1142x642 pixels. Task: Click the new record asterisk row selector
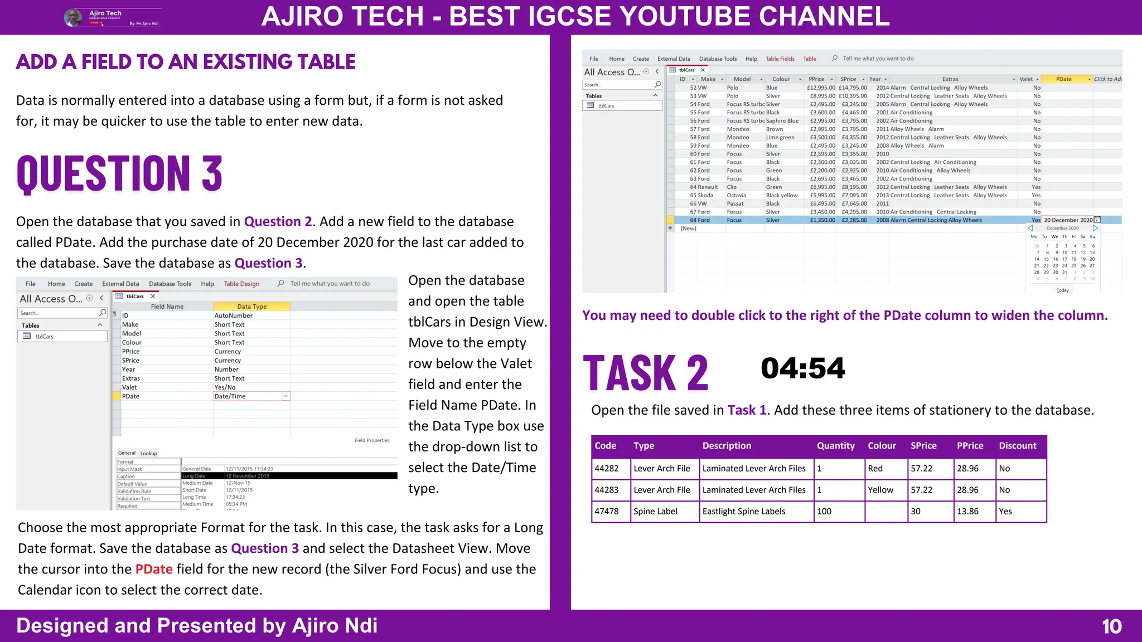click(x=670, y=228)
